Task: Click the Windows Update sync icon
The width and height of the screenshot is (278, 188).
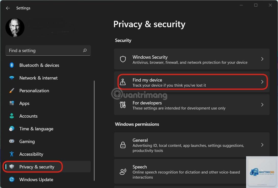Action: pyautogui.click(x=12, y=179)
